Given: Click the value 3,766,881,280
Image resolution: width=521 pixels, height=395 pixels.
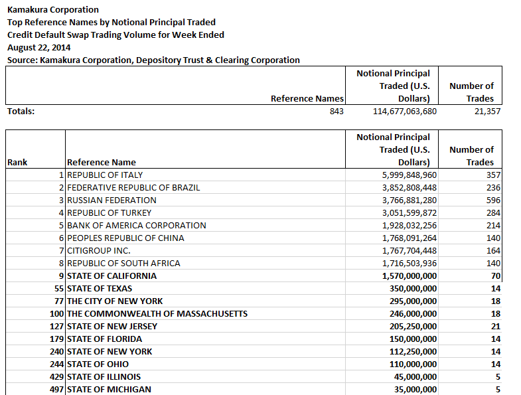Looking at the screenshot, I should 409,200.
